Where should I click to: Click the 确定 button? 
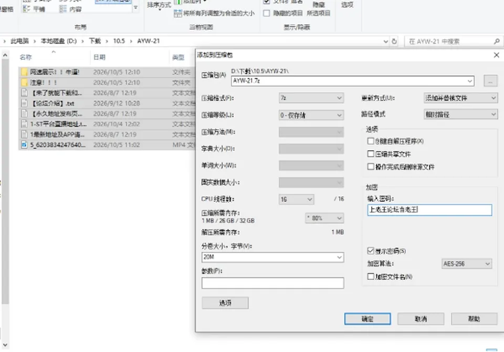coord(367,319)
